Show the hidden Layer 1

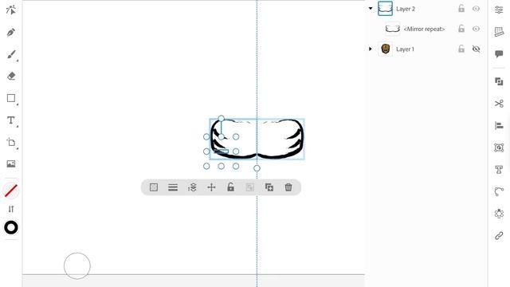(476, 49)
